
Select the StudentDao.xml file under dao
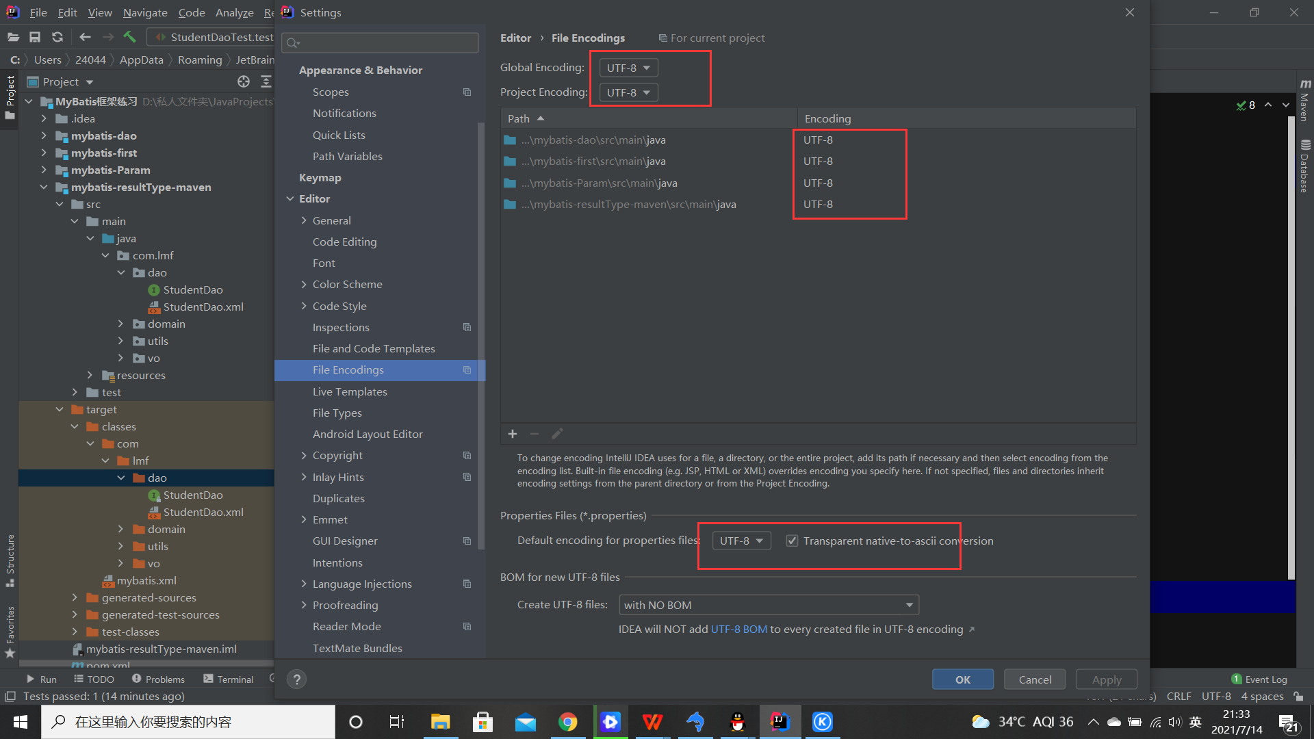[x=203, y=307]
